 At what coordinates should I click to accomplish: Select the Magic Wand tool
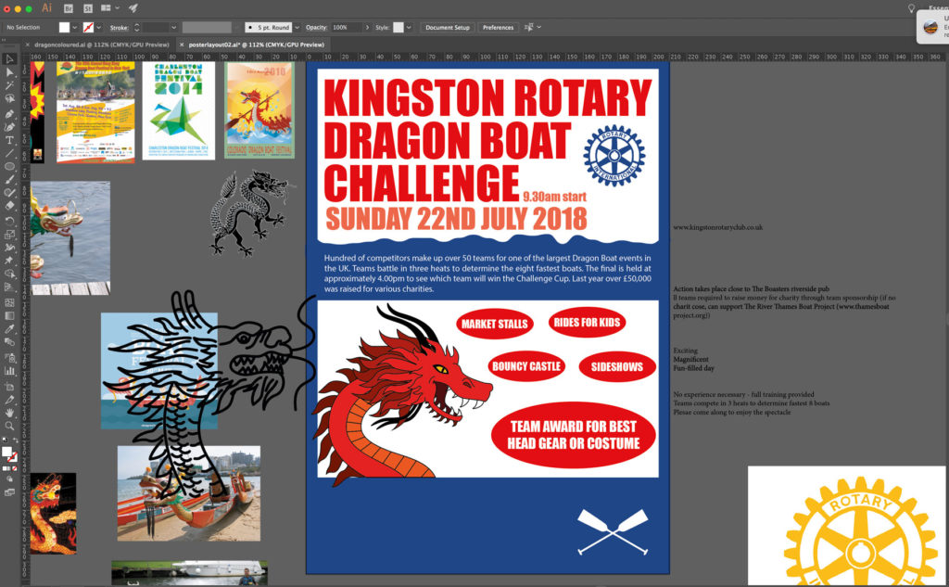(9, 85)
